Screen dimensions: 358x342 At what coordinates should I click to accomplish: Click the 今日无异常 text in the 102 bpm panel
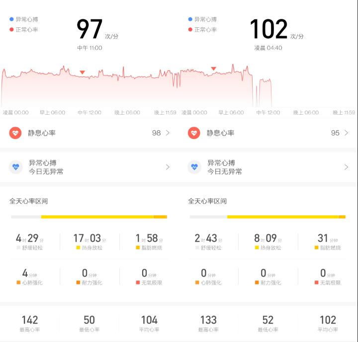click(225, 172)
